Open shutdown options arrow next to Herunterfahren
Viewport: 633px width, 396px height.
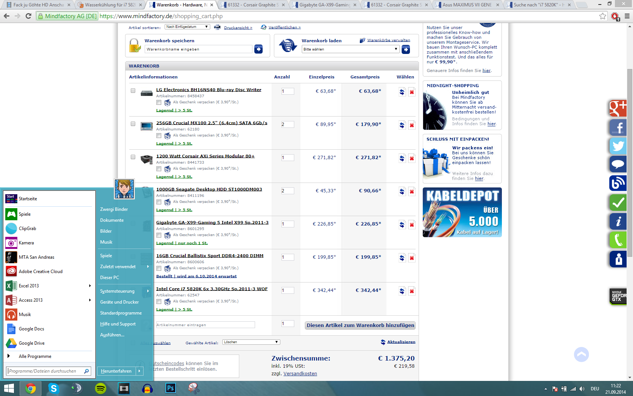click(x=139, y=371)
